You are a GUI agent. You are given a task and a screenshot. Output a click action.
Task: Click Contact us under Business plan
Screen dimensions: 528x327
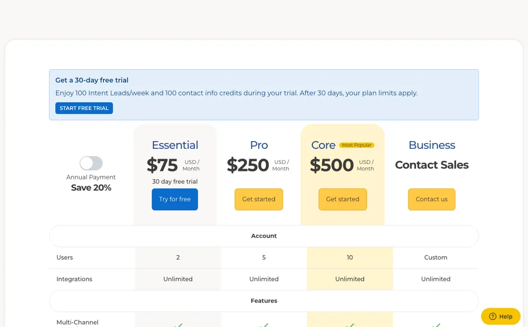coord(432,199)
